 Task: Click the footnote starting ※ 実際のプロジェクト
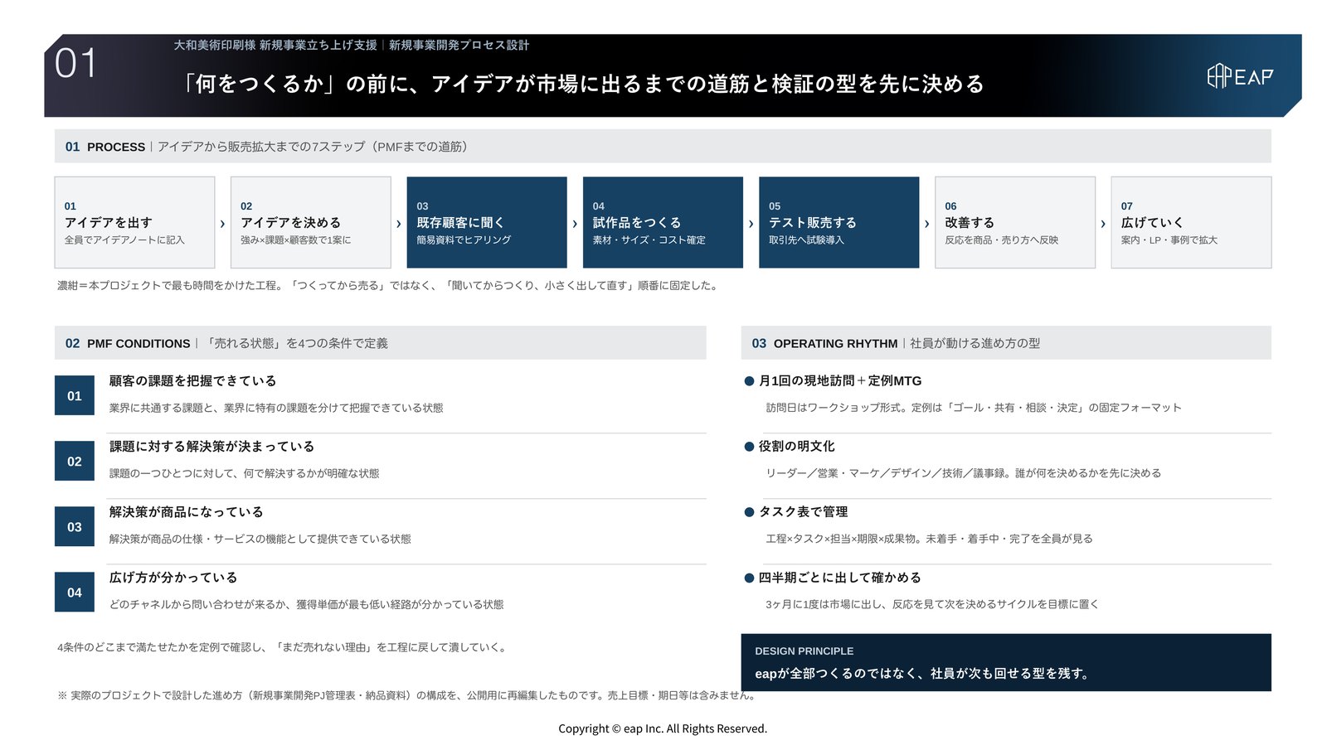tap(407, 695)
